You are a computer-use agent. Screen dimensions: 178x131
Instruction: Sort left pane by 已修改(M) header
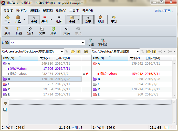pyautogui.click(x=68, y=58)
